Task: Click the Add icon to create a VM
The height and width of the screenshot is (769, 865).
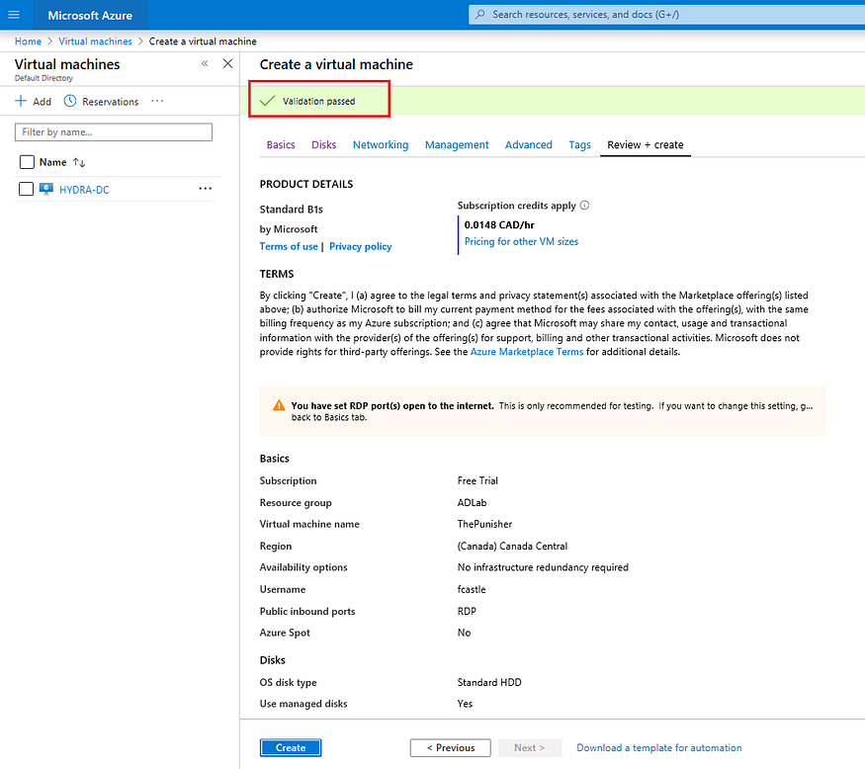Action: [20, 101]
